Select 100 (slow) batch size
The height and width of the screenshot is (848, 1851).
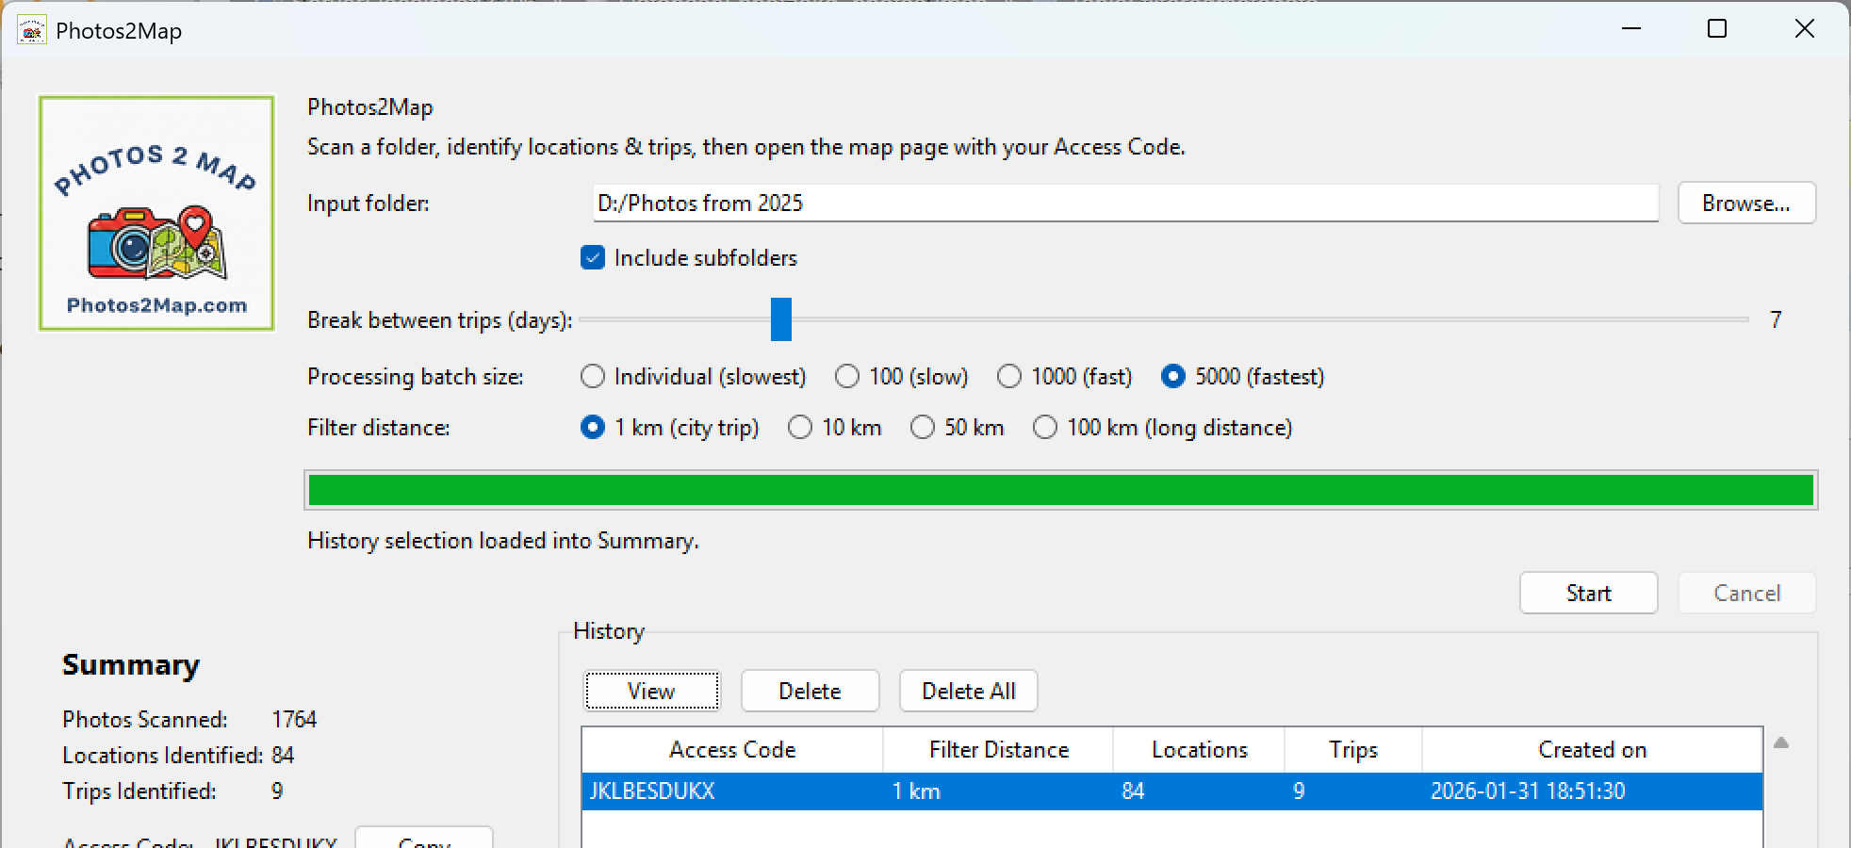point(847,377)
